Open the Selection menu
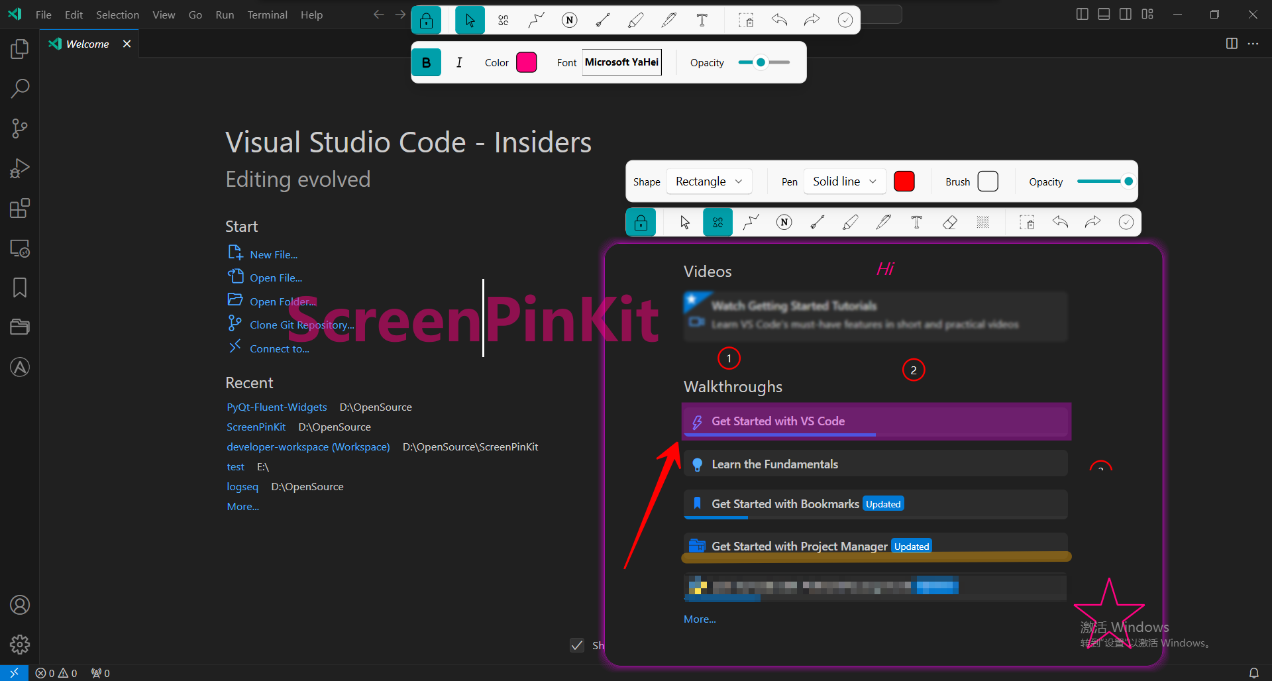The image size is (1272, 681). (x=117, y=15)
